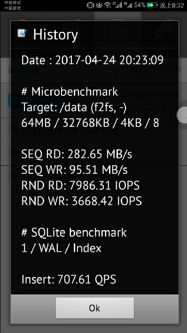Viewport: 187px width, 333px height.
Task: Tap the eye comfort icon in status bar
Action: coord(99,5)
